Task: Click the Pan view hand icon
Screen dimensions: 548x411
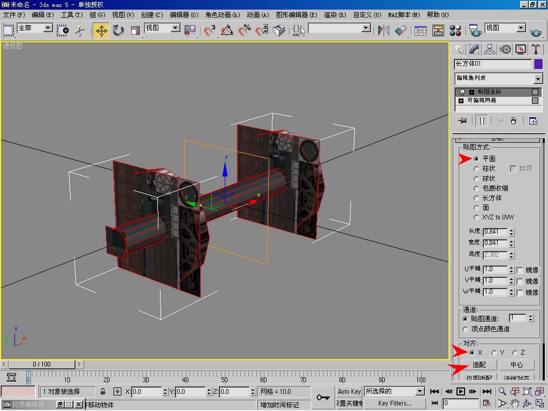Action: click(514, 403)
